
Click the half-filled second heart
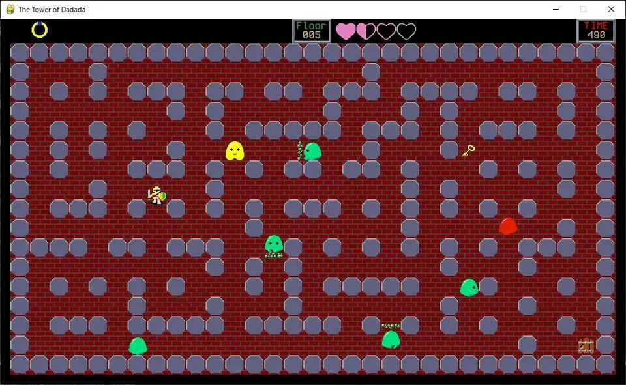coord(366,31)
